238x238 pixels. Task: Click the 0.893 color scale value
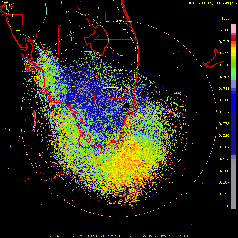coord(224,53)
